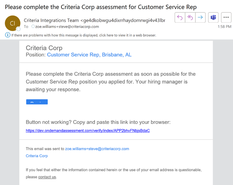Screen dimensions: 233x185
Task: Click the Reply All icon
Action: 190,17
